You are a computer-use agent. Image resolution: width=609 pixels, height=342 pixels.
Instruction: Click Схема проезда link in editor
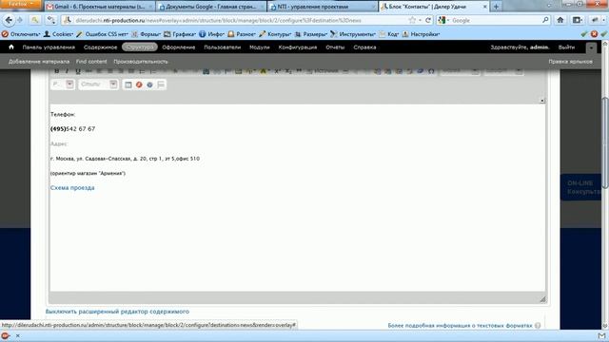(72, 188)
